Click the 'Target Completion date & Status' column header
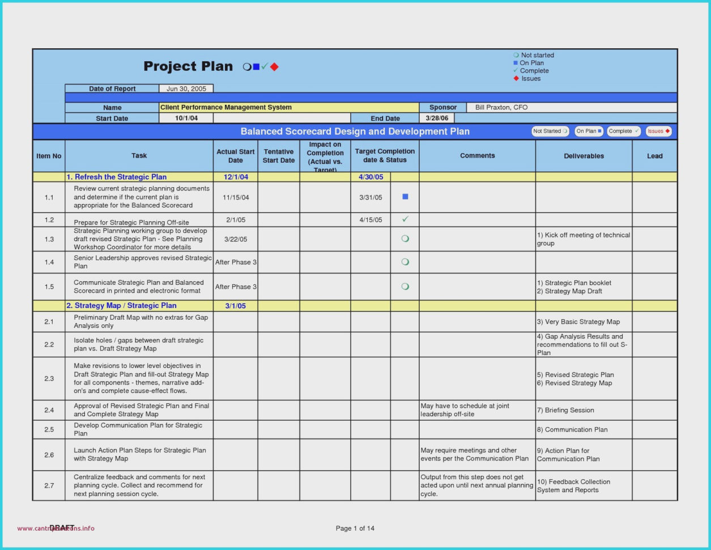Screen dimensions: 711x550 tap(384, 155)
